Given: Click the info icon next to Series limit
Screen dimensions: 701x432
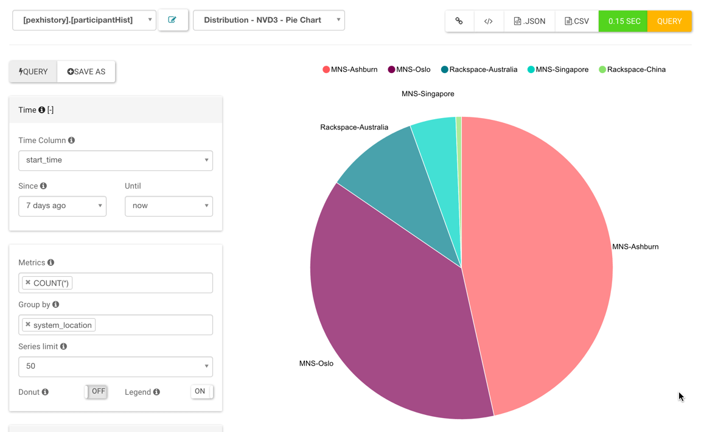Looking at the screenshot, I should coord(63,347).
